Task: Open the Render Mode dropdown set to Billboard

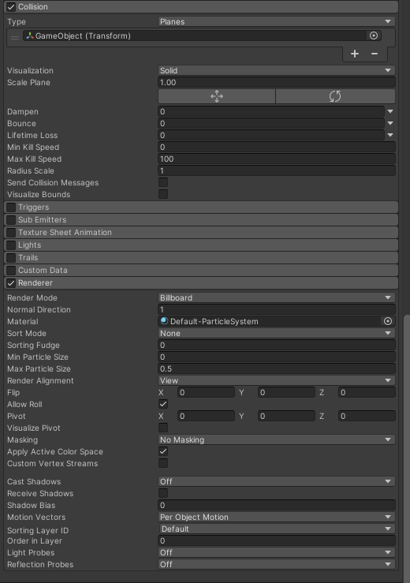Action: (x=277, y=297)
